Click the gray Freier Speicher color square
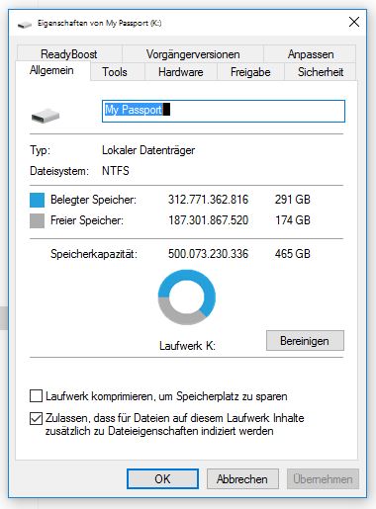Viewport: 376px width, 509px height. pyautogui.click(x=37, y=220)
